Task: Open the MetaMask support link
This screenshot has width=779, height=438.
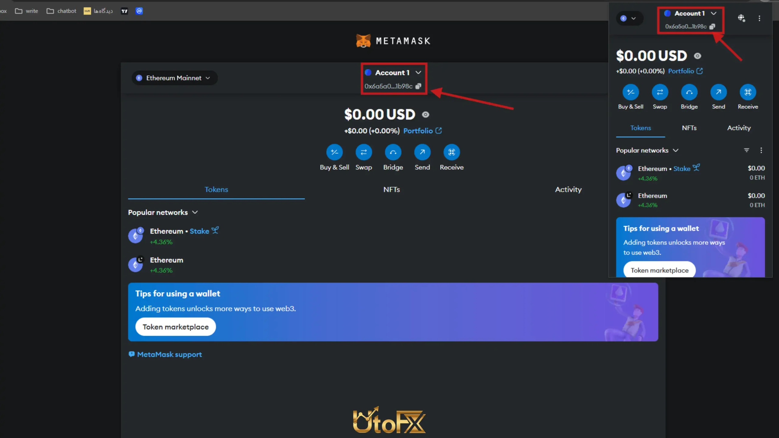Action: 165,354
